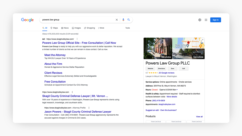Click the blue search magnifier icon
242x136 pixels.
point(129,20)
